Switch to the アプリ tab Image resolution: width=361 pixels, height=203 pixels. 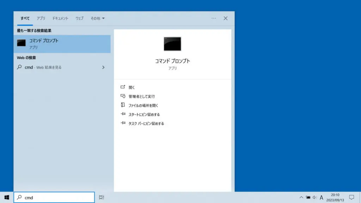coord(41,18)
